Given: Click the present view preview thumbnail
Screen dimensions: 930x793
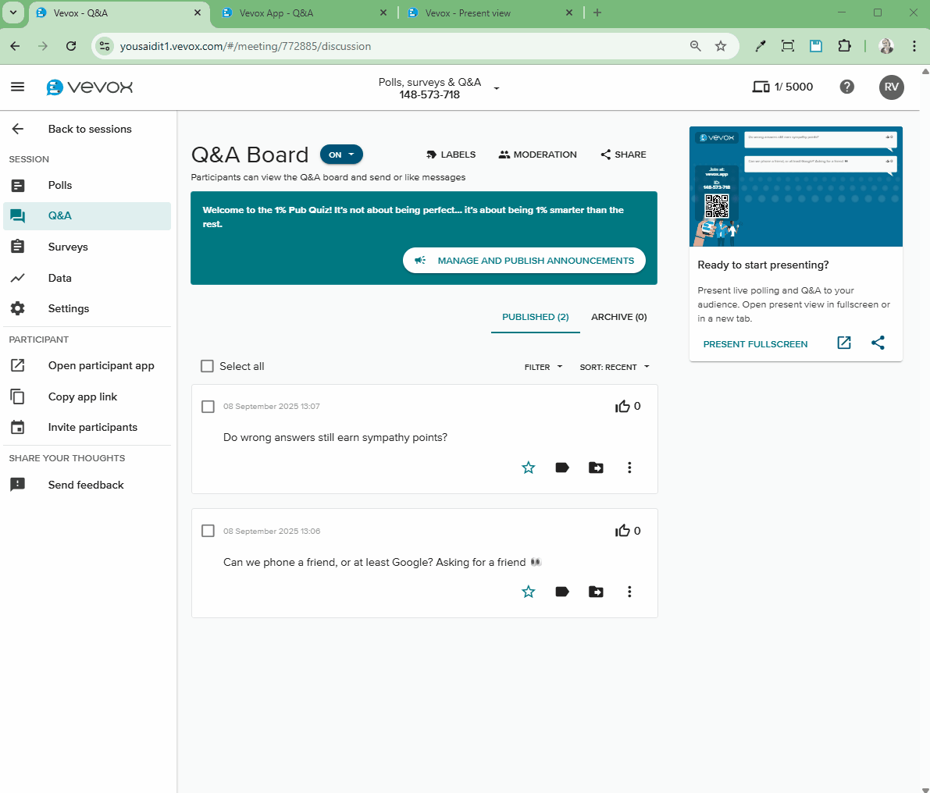Looking at the screenshot, I should [796, 187].
